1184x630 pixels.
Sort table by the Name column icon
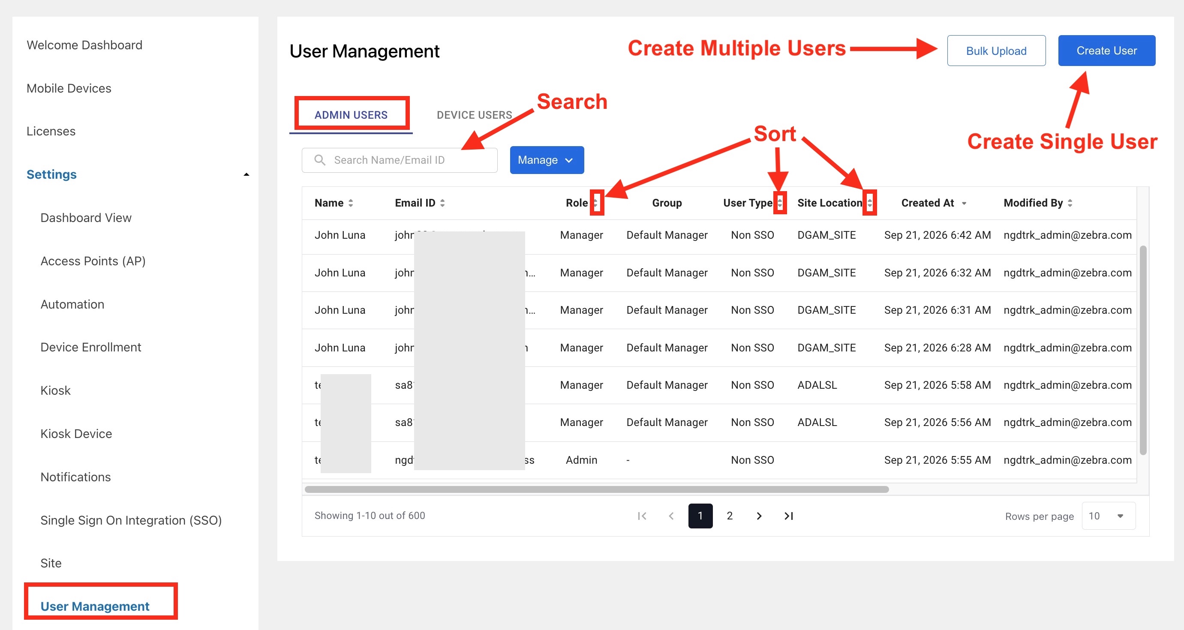(x=351, y=203)
